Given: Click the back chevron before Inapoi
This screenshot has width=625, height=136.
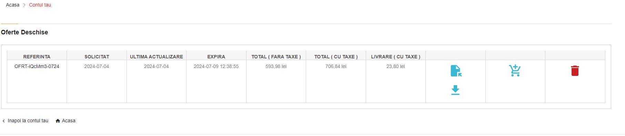Looking at the screenshot, I should tap(3, 121).
